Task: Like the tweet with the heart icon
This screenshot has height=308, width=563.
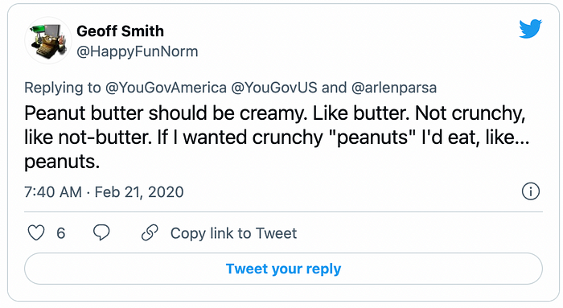Action: pyautogui.click(x=36, y=232)
